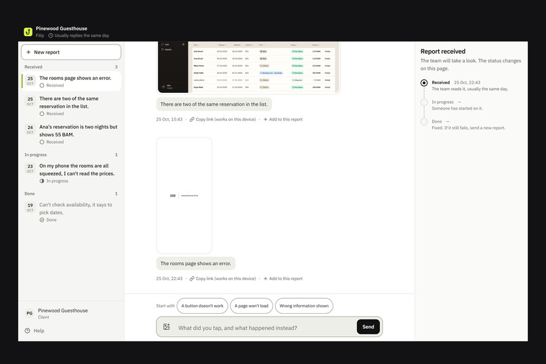The height and width of the screenshot is (364, 546).
Task: Open the 500 error phone screenshot thumbnail
Action: point(184,195)
